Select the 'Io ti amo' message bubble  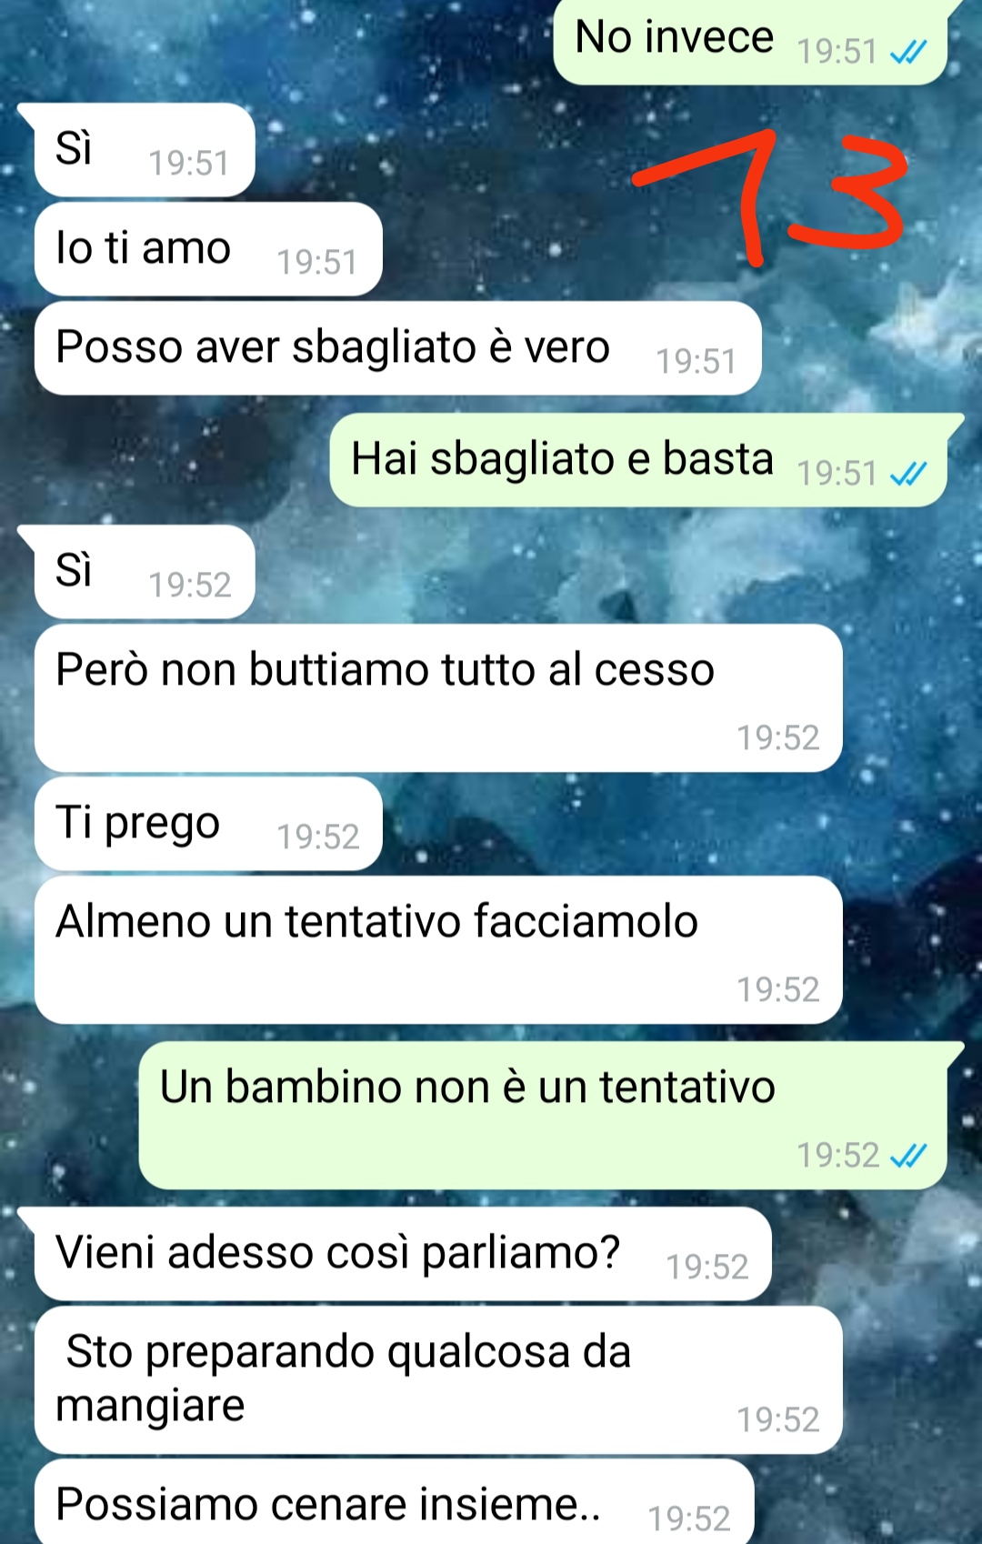[208, 249]
